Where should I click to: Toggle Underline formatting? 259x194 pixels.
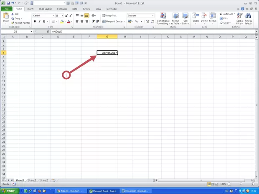click(44, 21)
